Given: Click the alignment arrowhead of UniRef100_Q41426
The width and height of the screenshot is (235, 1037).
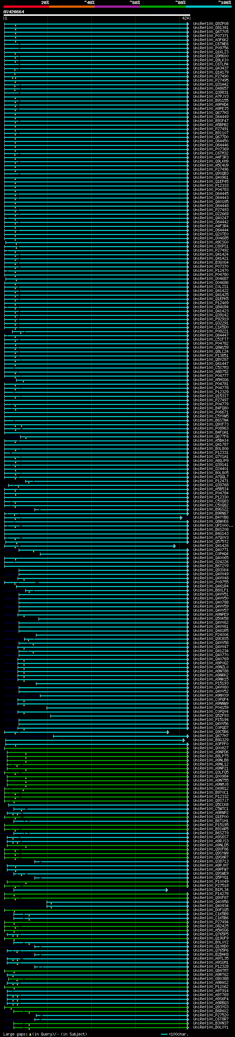Looking at the screenshot, I should tap(175, 546).
